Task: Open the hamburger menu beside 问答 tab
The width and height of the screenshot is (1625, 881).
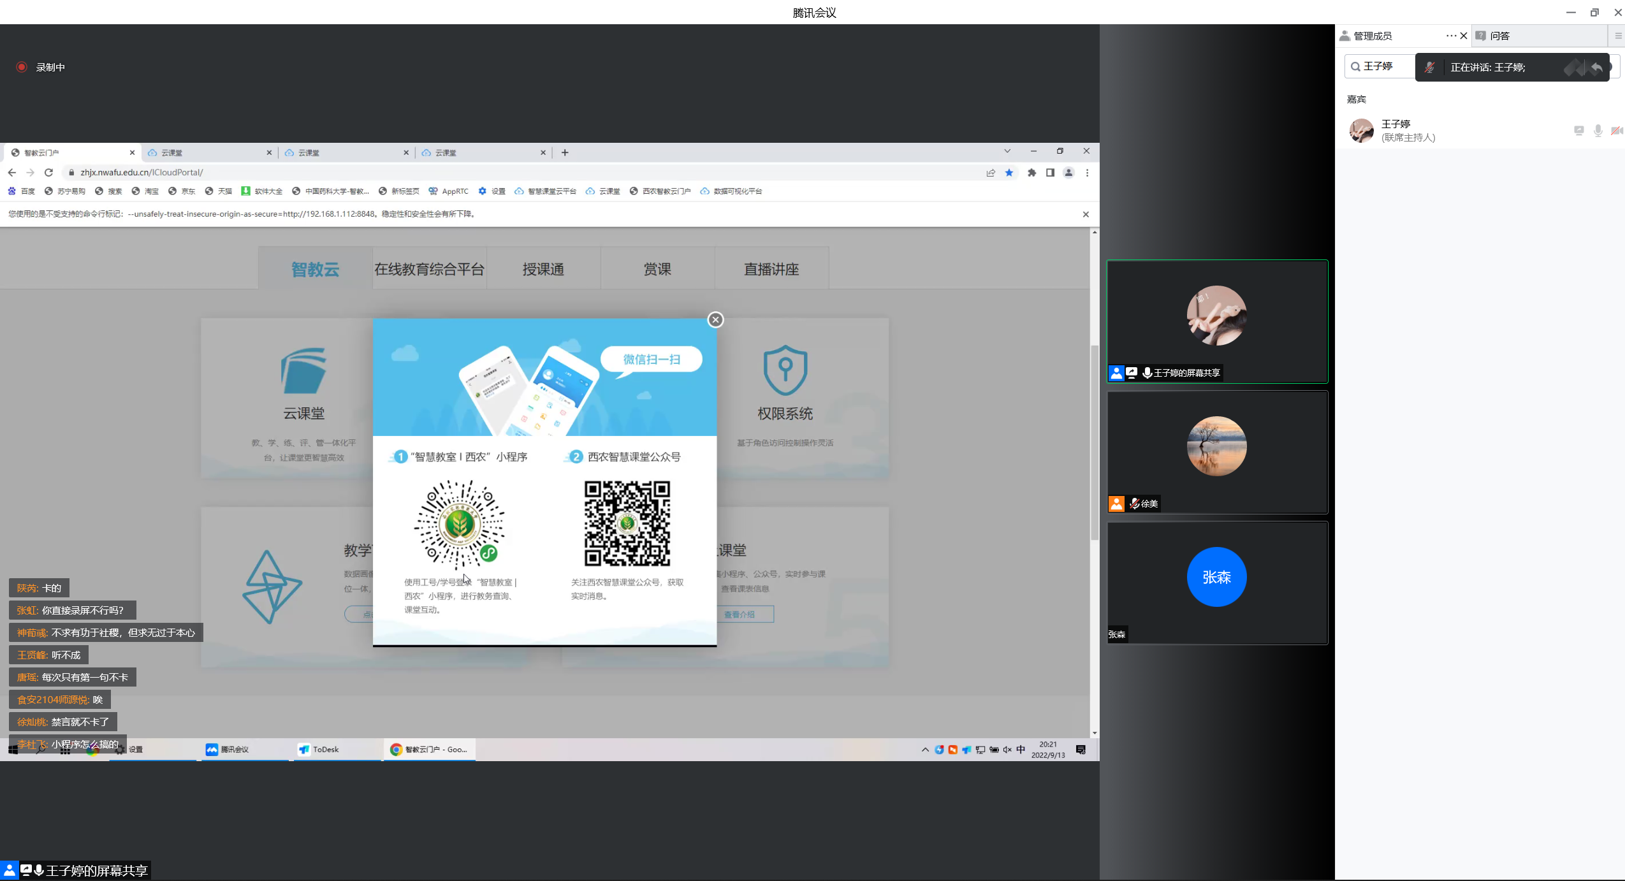Action: [1618, 36]
